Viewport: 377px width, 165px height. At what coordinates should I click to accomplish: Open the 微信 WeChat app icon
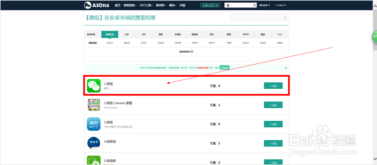93,86
